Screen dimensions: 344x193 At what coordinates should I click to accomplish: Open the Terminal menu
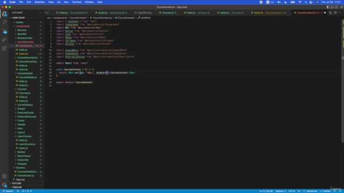(x=76, y=2)
